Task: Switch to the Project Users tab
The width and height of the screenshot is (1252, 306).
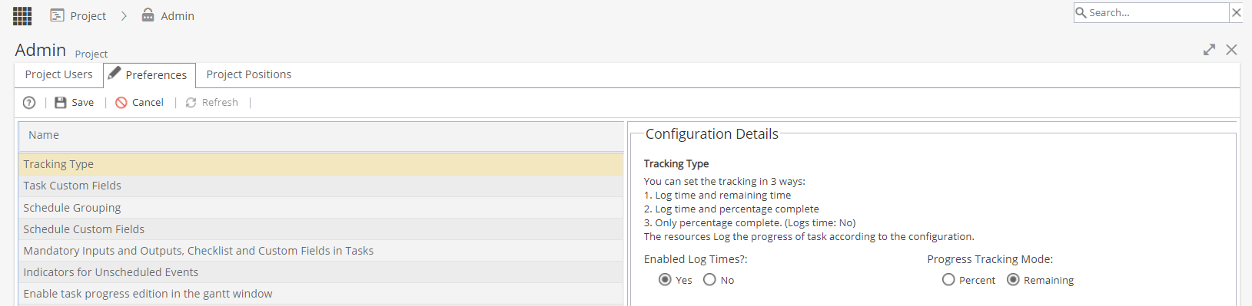Action: [58, 74]
